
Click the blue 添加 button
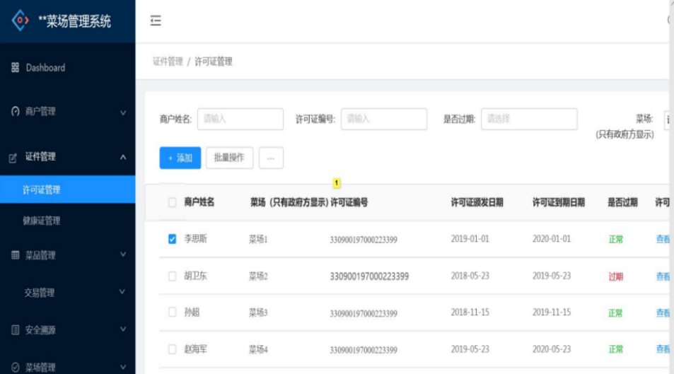click(180, 158)
